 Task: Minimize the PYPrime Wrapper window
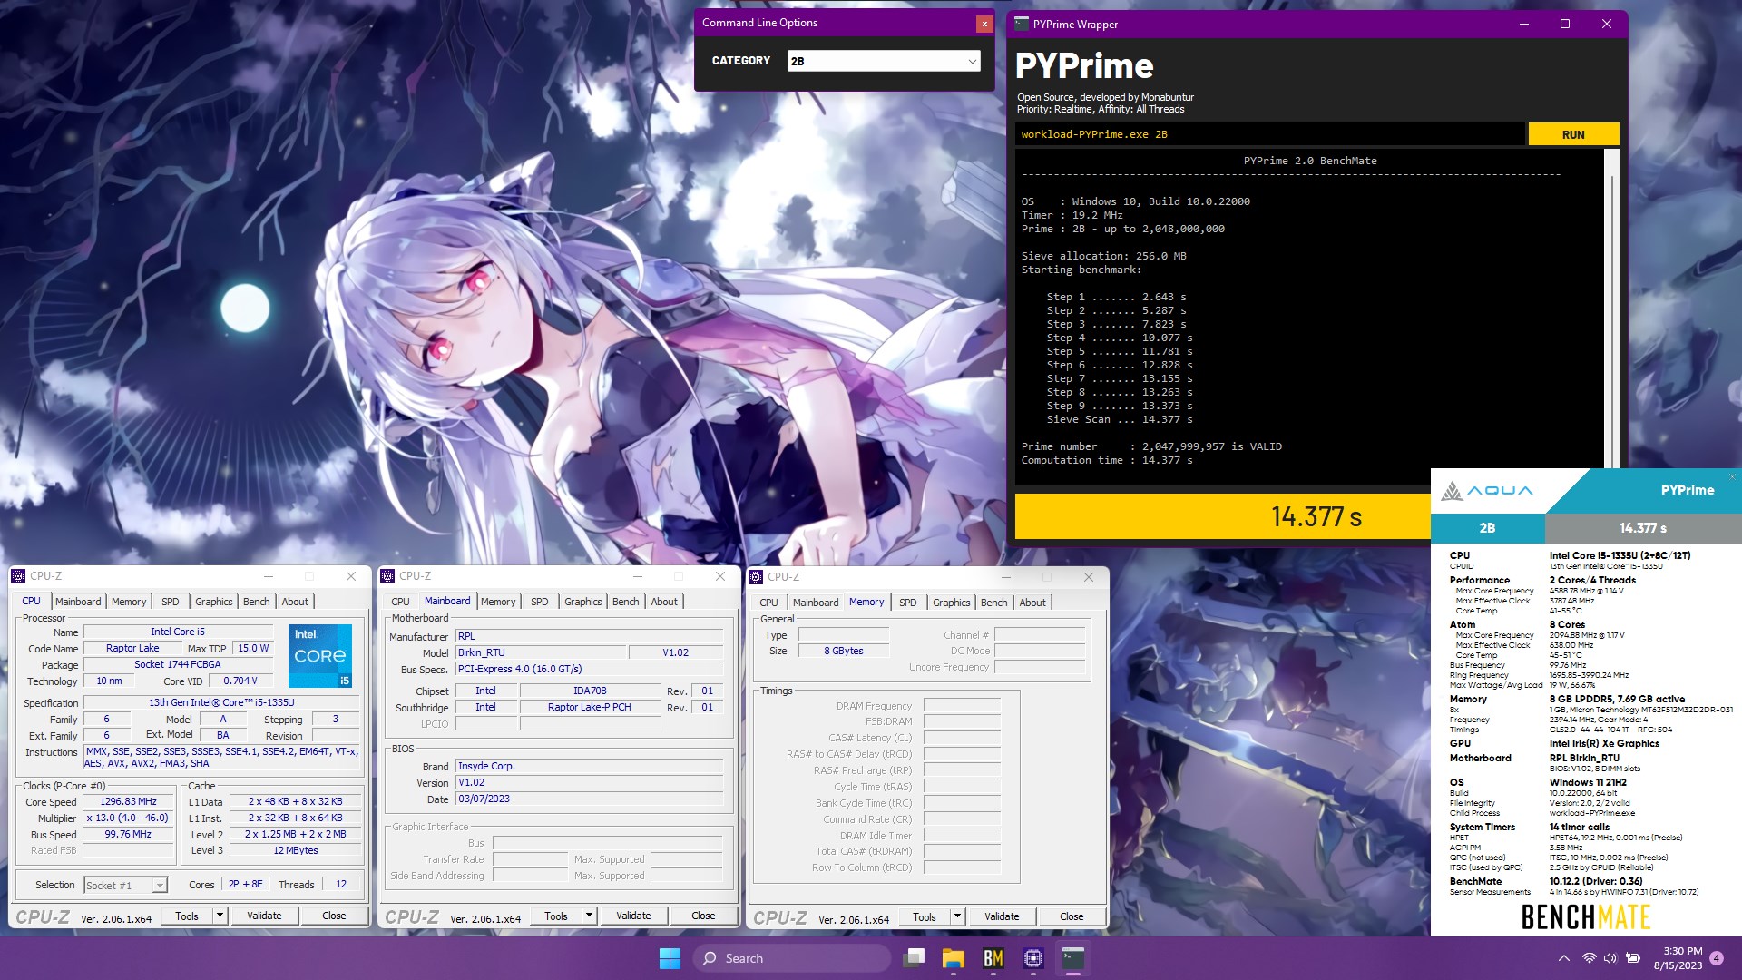tap(1524, 24)
